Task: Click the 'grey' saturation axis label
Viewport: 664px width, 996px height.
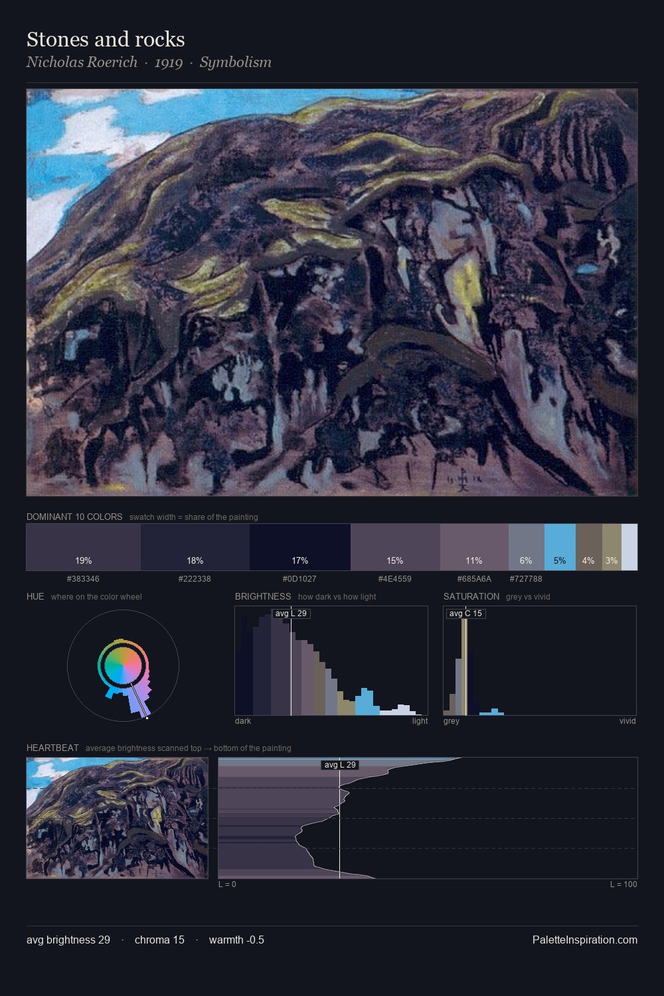Action: pos(452,721)
